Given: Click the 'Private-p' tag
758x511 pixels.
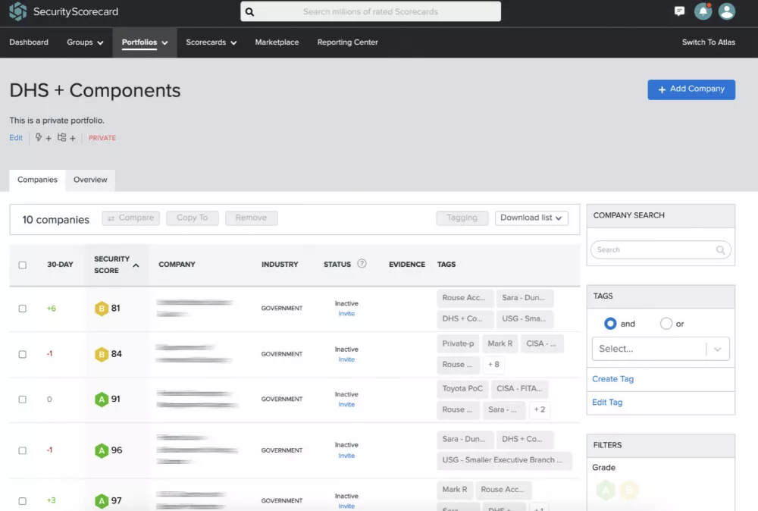Looking at the screenshot, I should [458, 343].
